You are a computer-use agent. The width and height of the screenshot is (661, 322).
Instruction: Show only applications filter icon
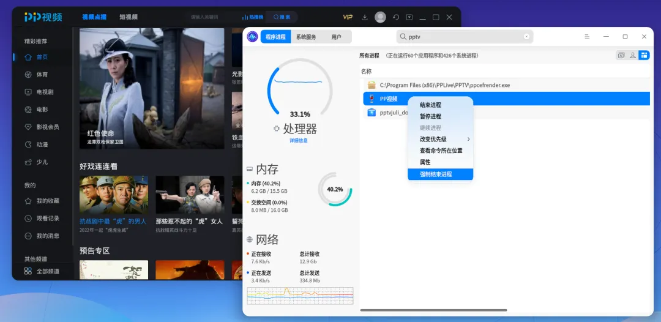(621, 55)
